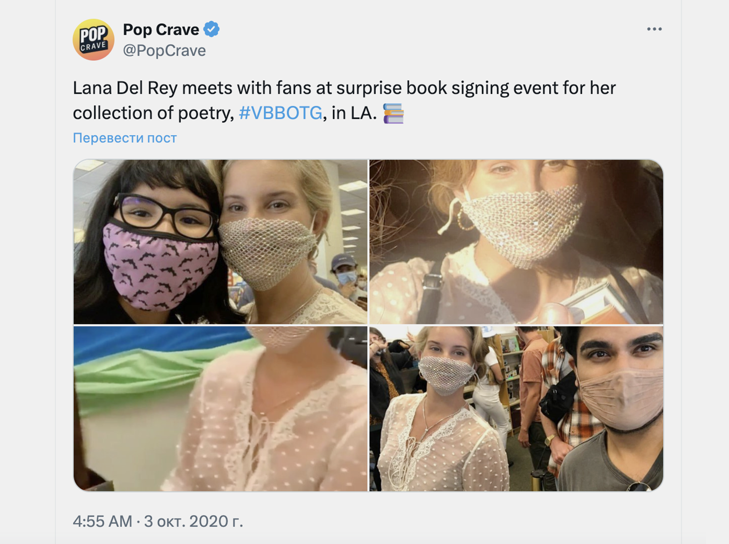Click the #VBBOTG hashtag
This screenshot has width=729, height=544.
coord(281,113)
